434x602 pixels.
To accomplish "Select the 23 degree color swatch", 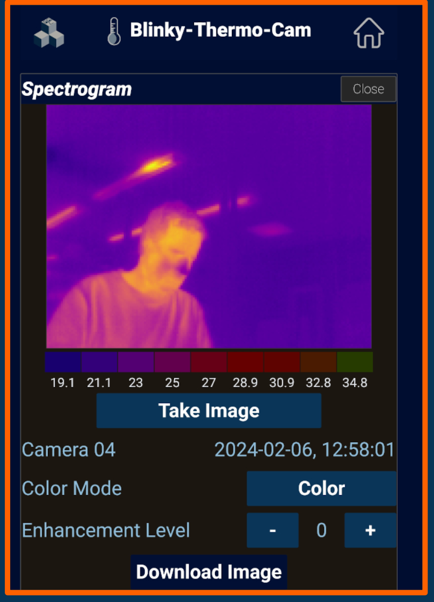I will [136, 362].
